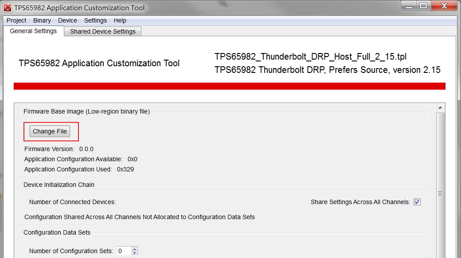Click the 'Number of Connected Devices:' label
Screen dimensions: 461x258
[x=72, y=202]
